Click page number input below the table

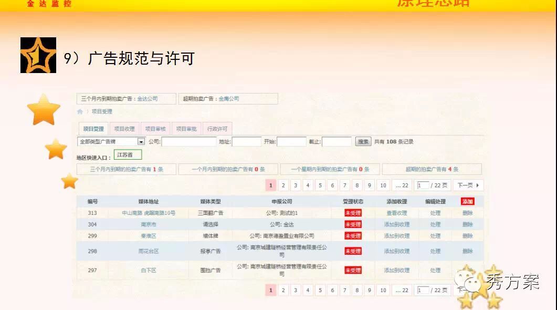point(423,290)
